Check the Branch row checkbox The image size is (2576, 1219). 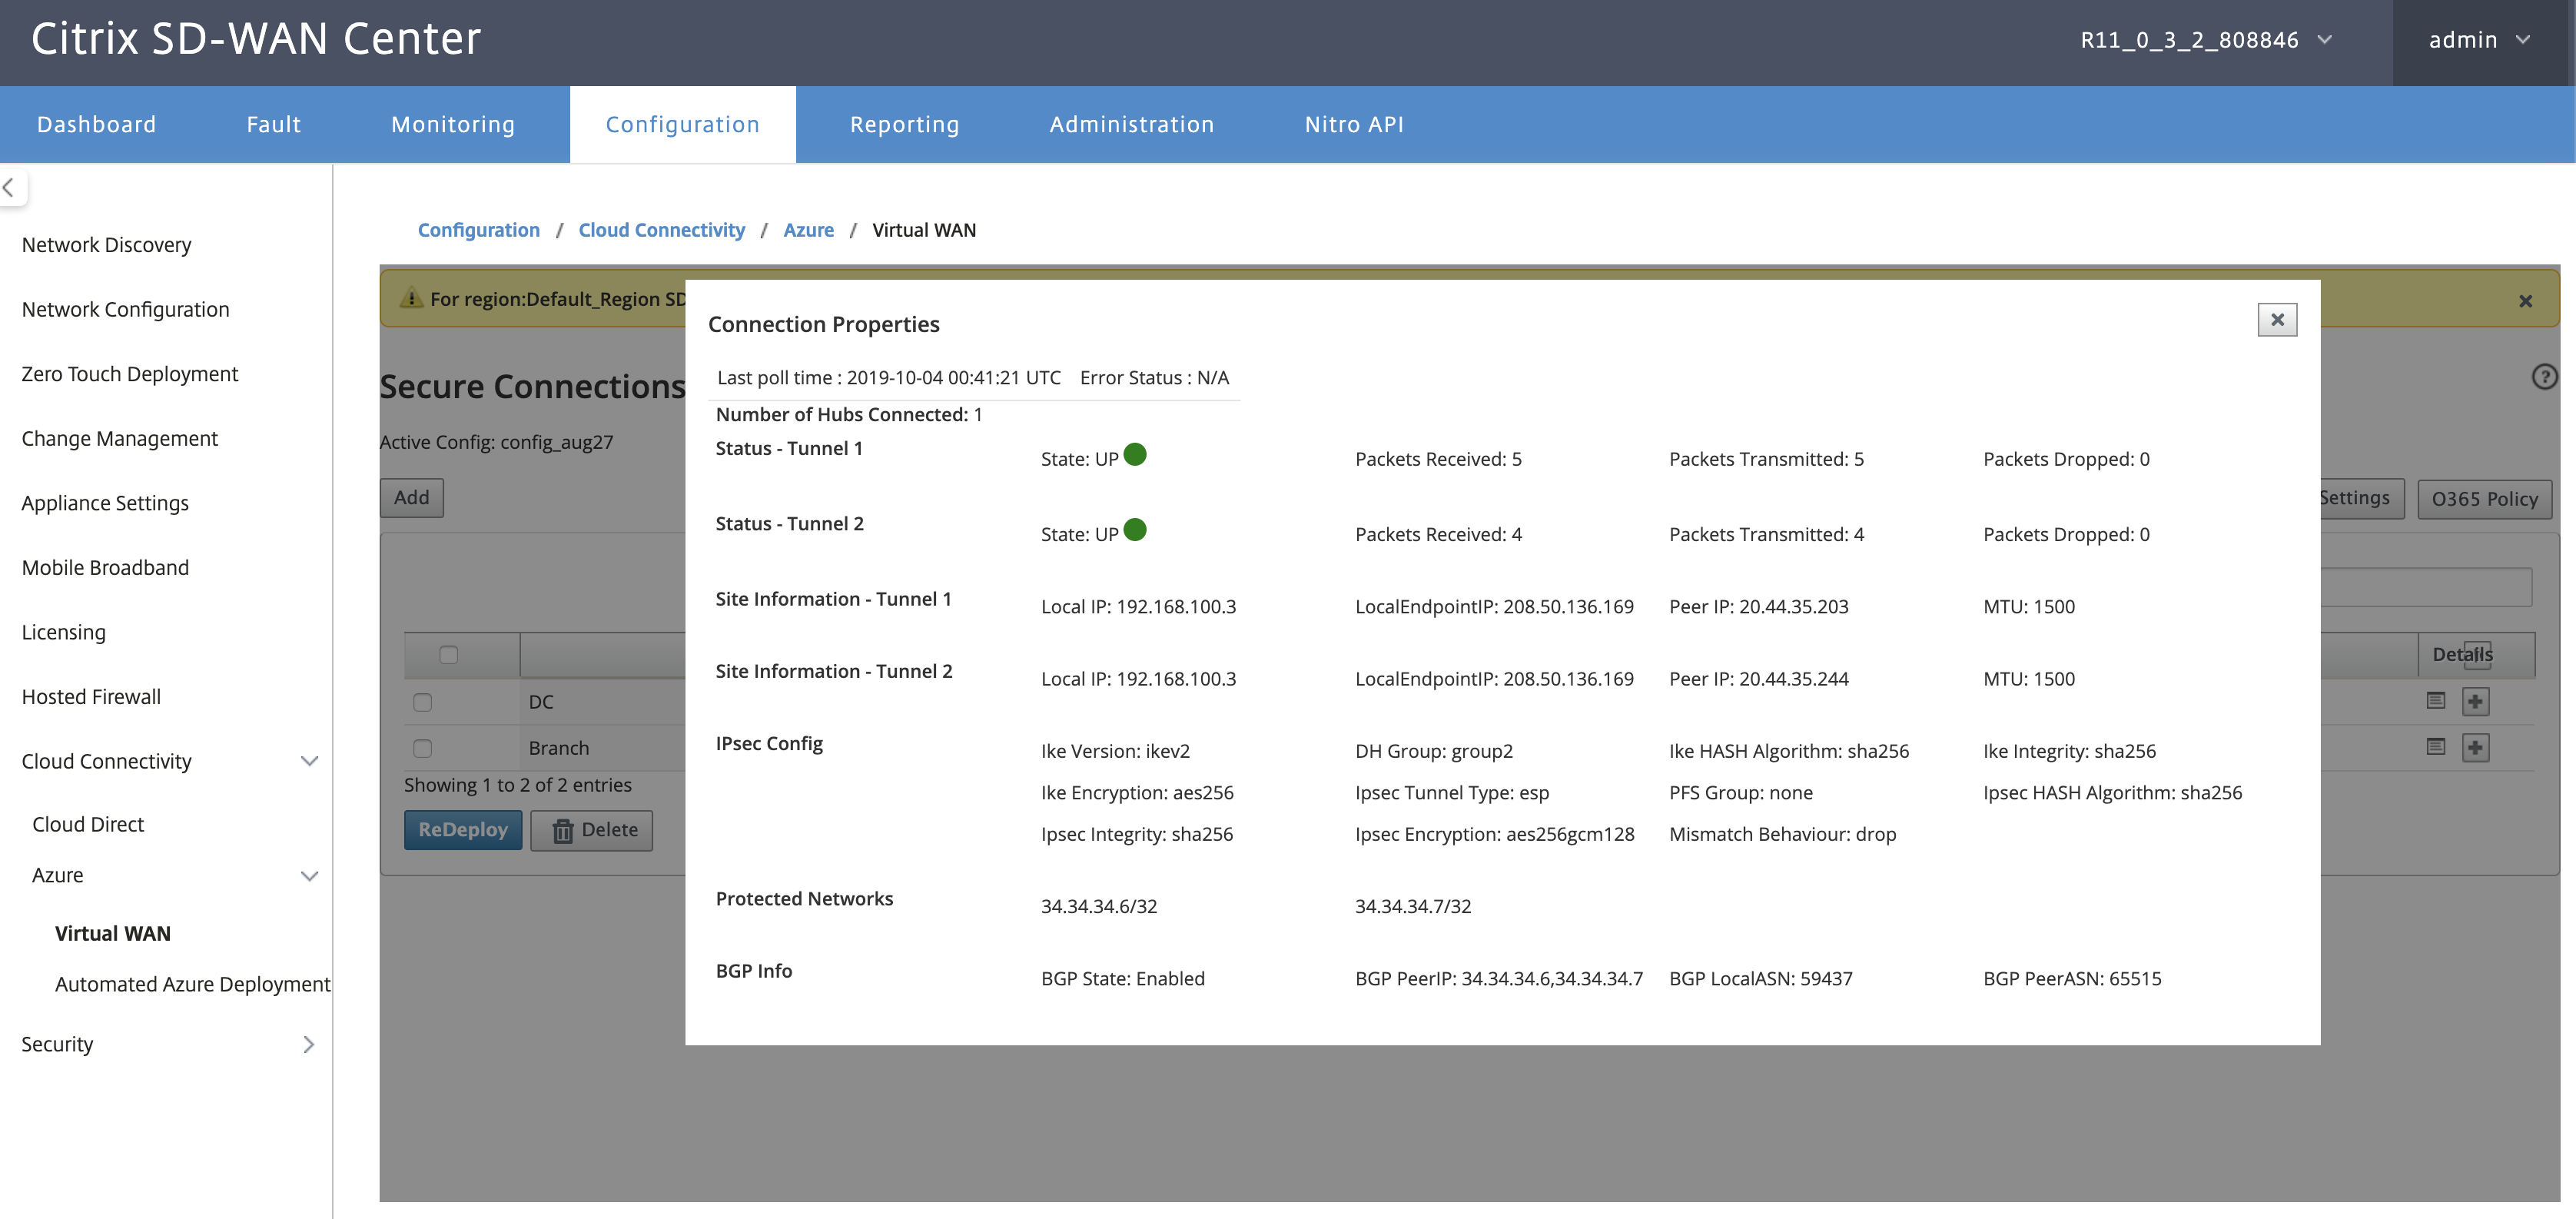click(423, 748)
